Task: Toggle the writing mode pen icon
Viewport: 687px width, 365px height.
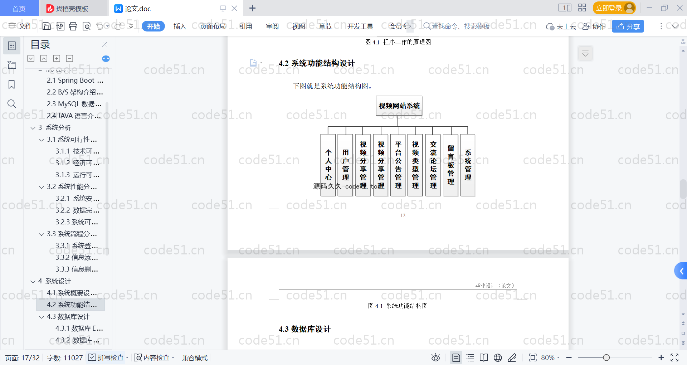Action: click(x=512, y=357)
